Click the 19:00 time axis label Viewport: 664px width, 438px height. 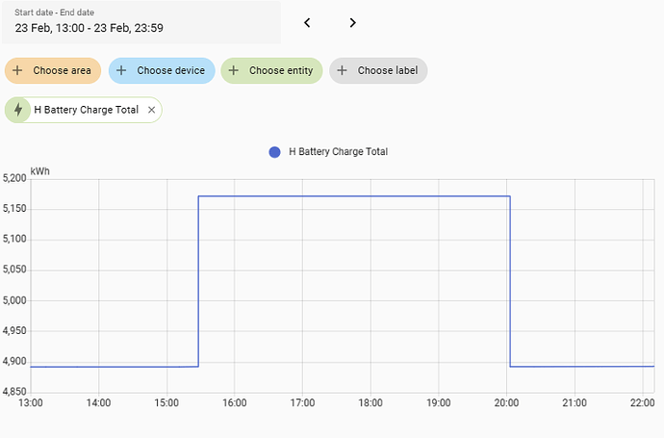tap(438, 402)
